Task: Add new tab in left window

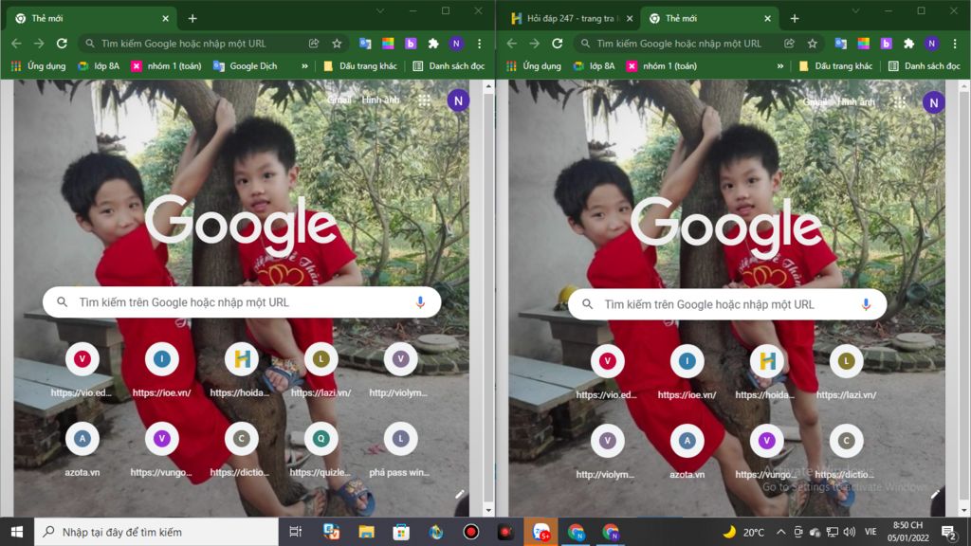Action: point(192,19)
